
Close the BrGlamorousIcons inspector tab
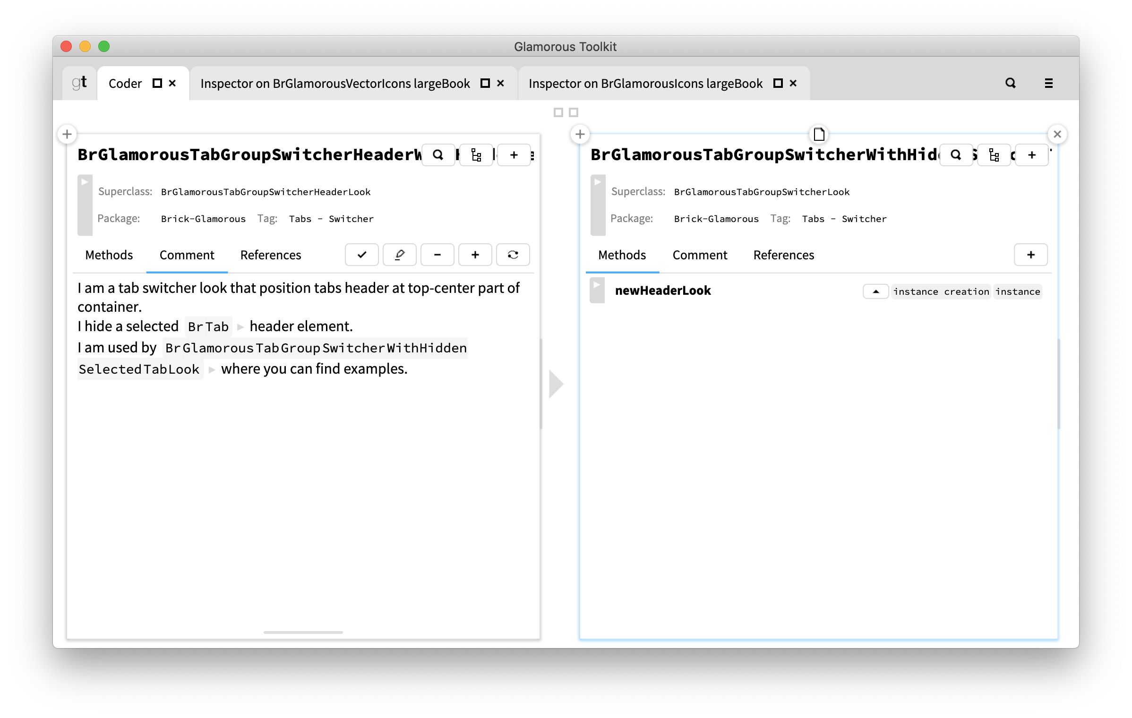coord(793,83)
